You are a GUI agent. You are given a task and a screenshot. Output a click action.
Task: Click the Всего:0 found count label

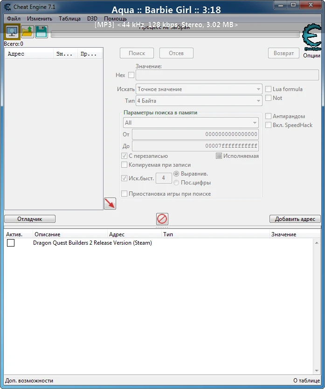(x=14, y=44)
